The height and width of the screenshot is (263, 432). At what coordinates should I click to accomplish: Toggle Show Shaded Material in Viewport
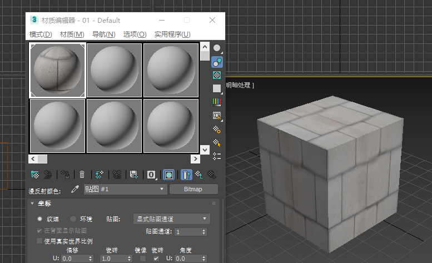169,175
